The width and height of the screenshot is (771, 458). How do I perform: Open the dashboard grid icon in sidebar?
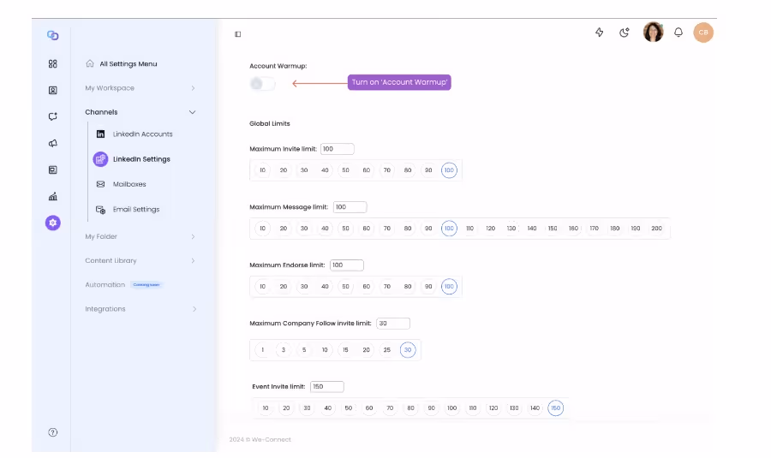52,63
